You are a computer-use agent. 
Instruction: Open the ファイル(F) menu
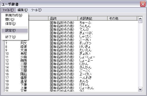[x=8, y=10]
